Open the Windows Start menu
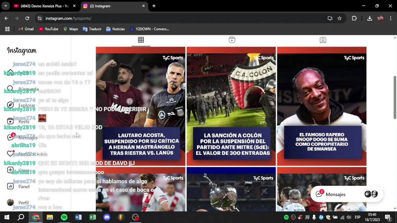This screenshot has width=397, height=223. click(x=7, y=217)
